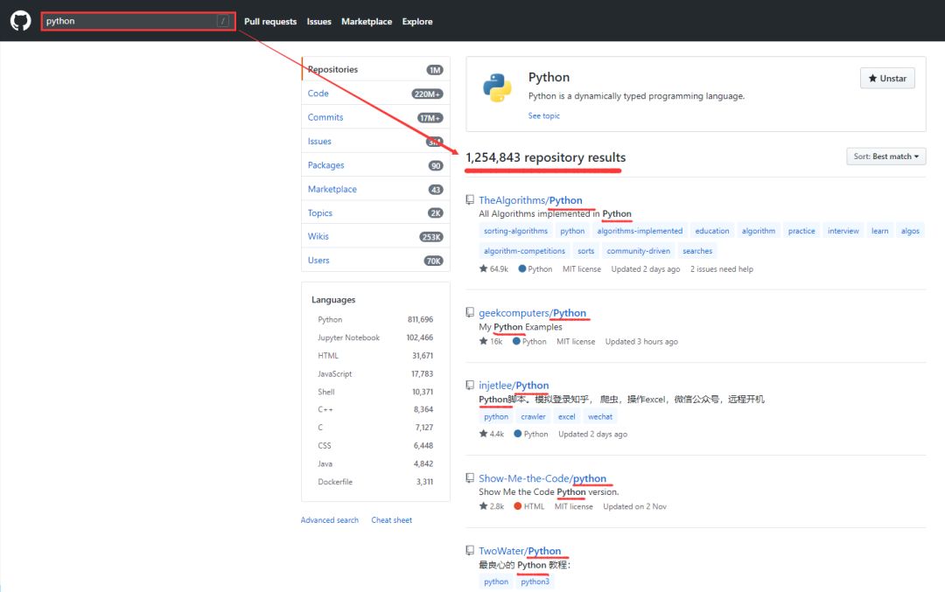Viewport: 945px width, 592px height.
Task: Click the algorithm-competitions topic tag
Action: click(524, 251)
